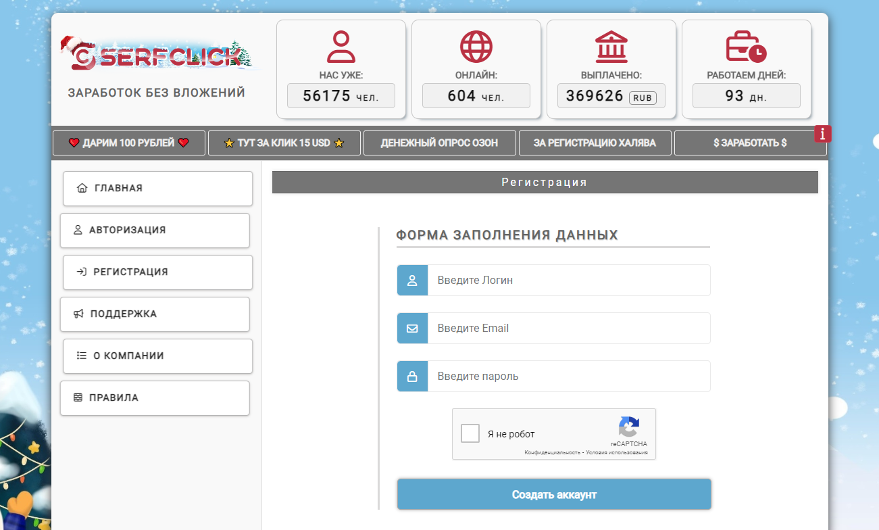Click the Регистрация header bar
The image size is (879, 530).
[545, 182]
